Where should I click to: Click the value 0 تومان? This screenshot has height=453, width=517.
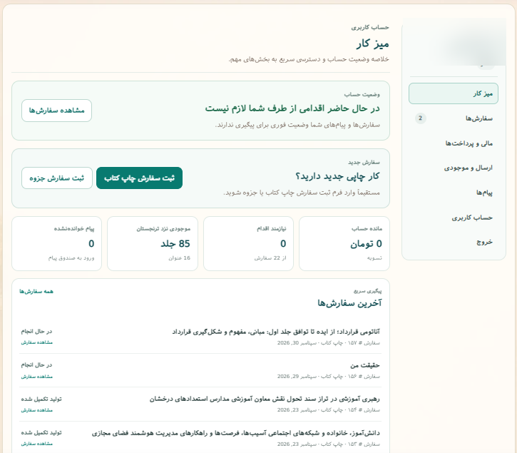pyautogui.click(x=366, y=244)
